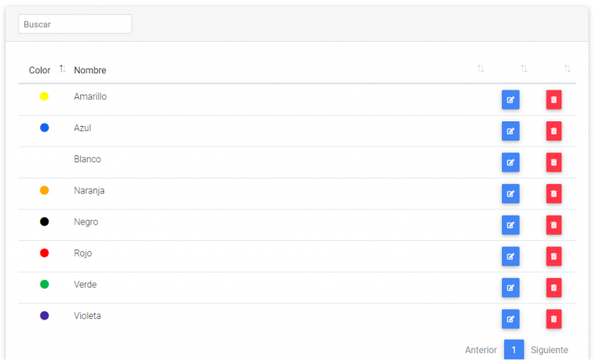Open the edit form for Negro

click(510, 225)
